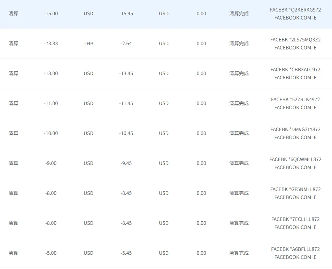Select the -5.45 billing amount cell
332x269 pixels.
click(126, 253)
